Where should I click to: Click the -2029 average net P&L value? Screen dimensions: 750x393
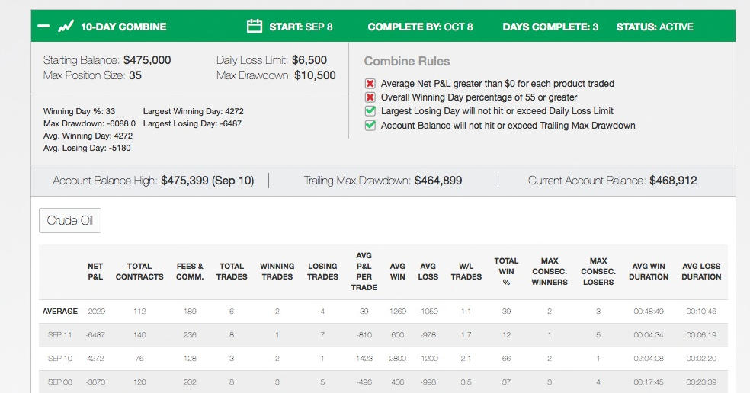pos(95,312)
